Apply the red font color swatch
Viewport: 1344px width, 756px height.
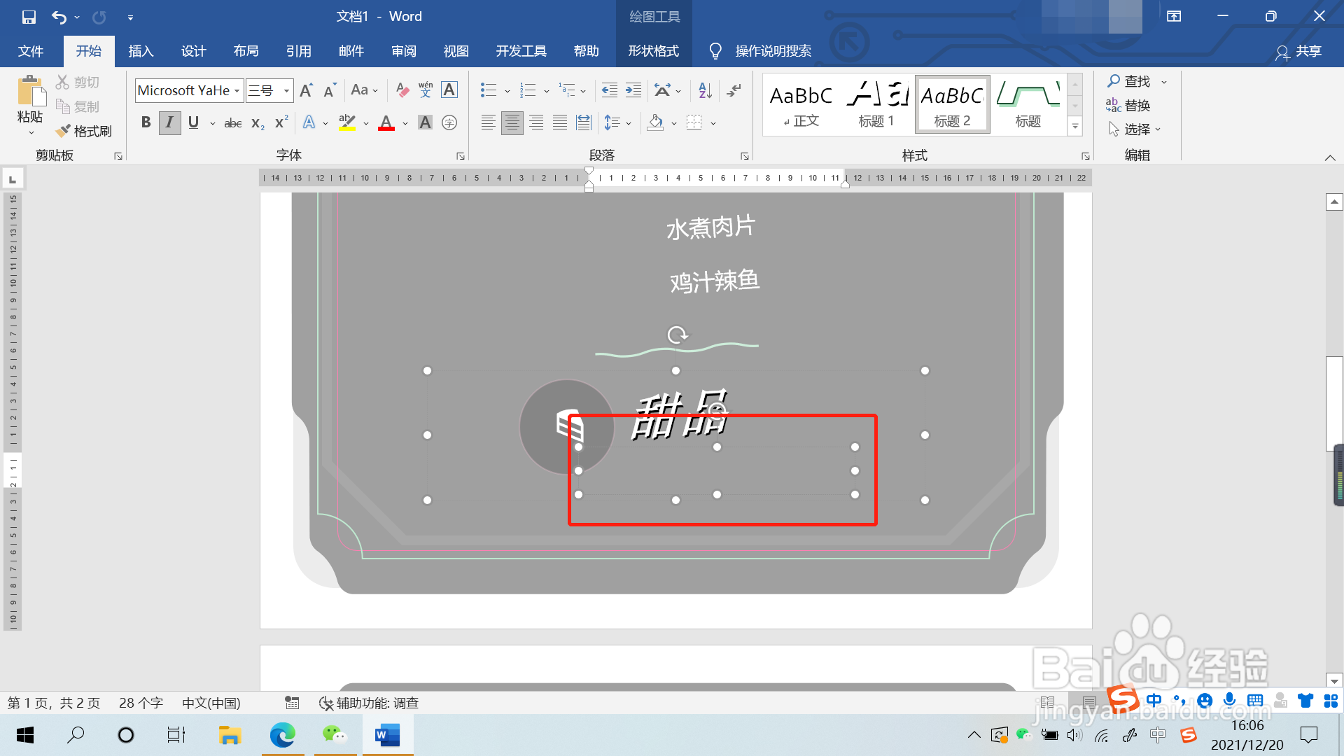pyautogui.click(x=386, y=123)
